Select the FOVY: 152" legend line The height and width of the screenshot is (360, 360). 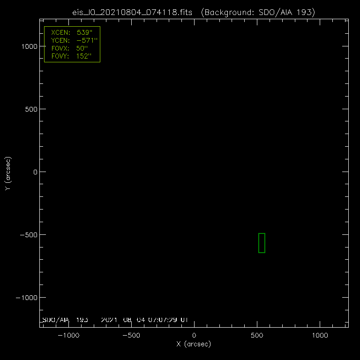click(70, 56)
